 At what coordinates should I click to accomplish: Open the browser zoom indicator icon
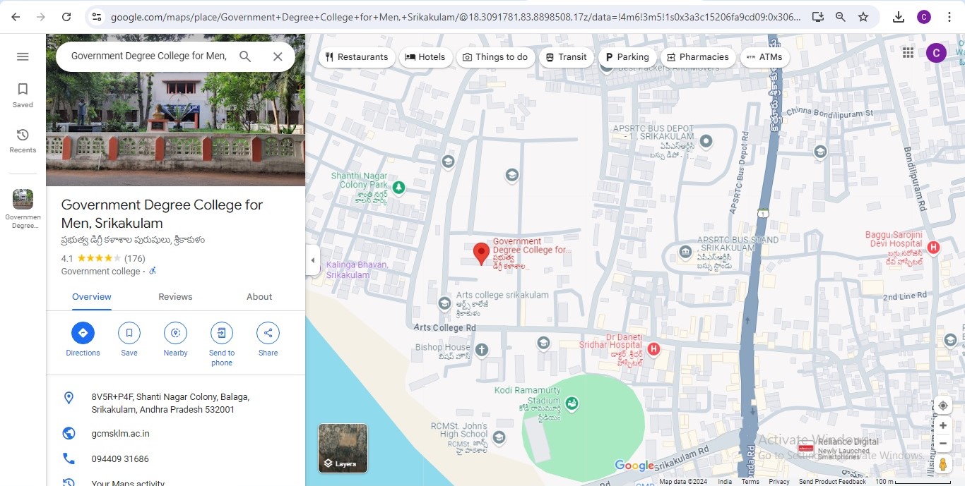840,17
